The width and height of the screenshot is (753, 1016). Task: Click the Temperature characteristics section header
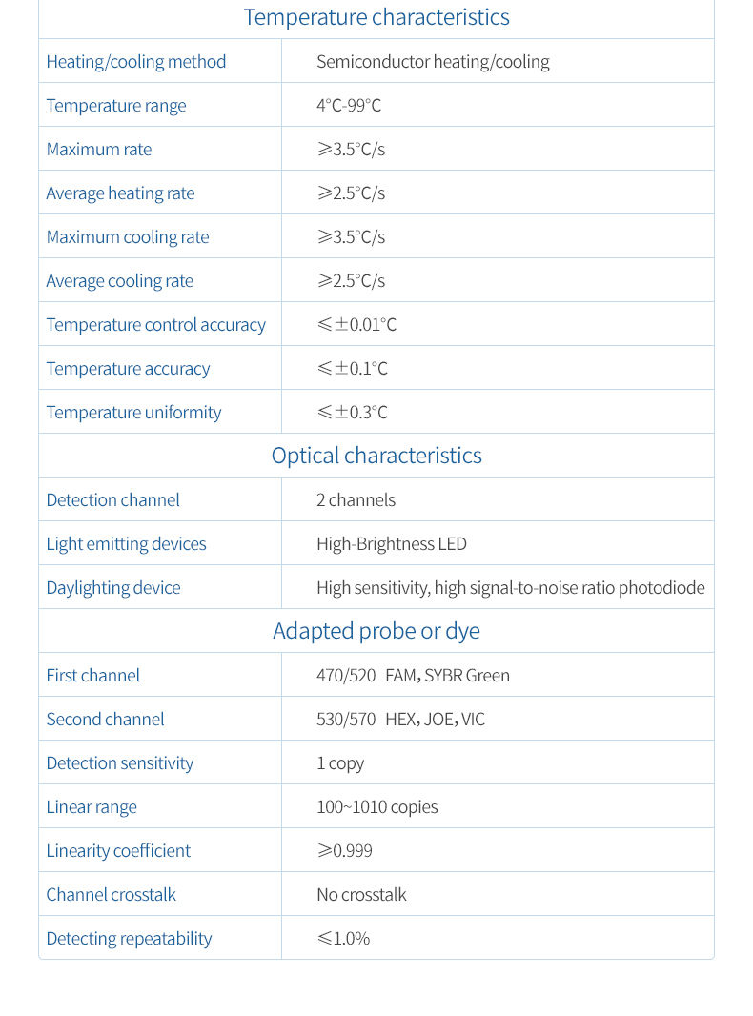[x=376, y=17]
